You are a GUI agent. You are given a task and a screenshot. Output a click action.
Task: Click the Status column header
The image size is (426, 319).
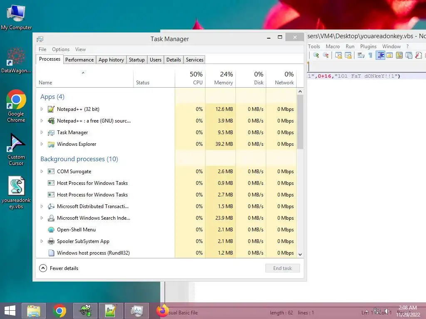(154, 78)
